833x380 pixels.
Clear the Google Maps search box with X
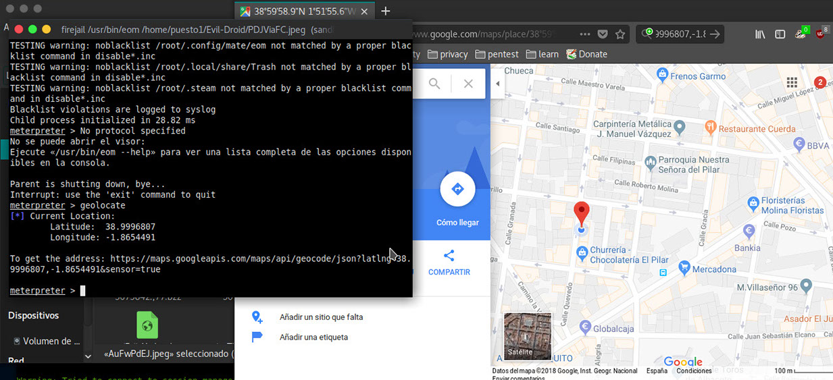[468, 84]
